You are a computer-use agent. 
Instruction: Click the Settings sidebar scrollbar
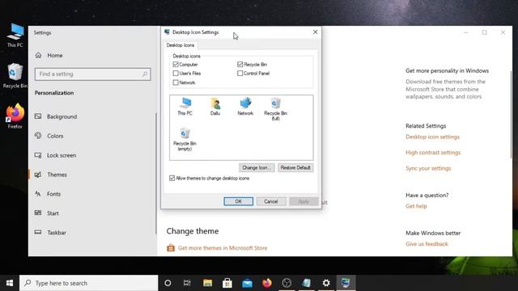156,173
